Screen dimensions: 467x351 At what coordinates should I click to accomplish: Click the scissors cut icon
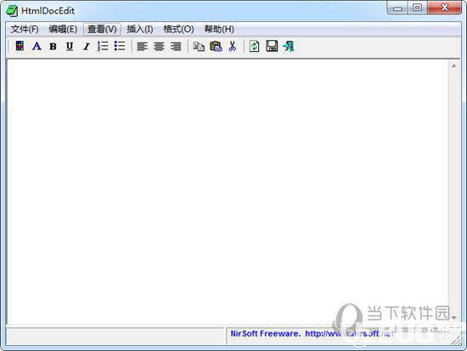tap(233, 46)
